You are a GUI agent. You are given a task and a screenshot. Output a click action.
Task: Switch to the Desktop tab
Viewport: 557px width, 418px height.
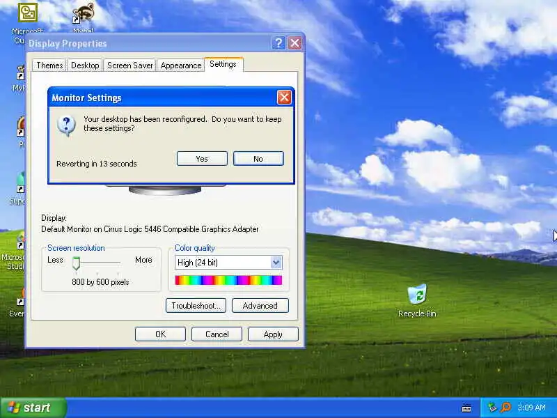tap(85, 65)
